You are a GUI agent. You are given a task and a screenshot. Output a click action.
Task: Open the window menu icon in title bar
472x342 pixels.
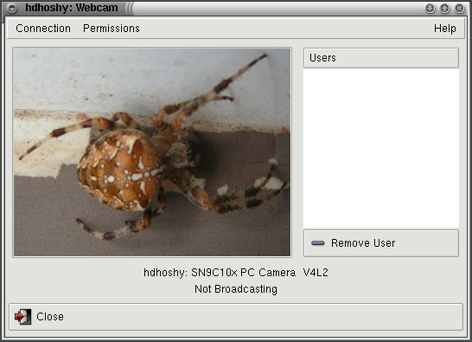[12, 9]
